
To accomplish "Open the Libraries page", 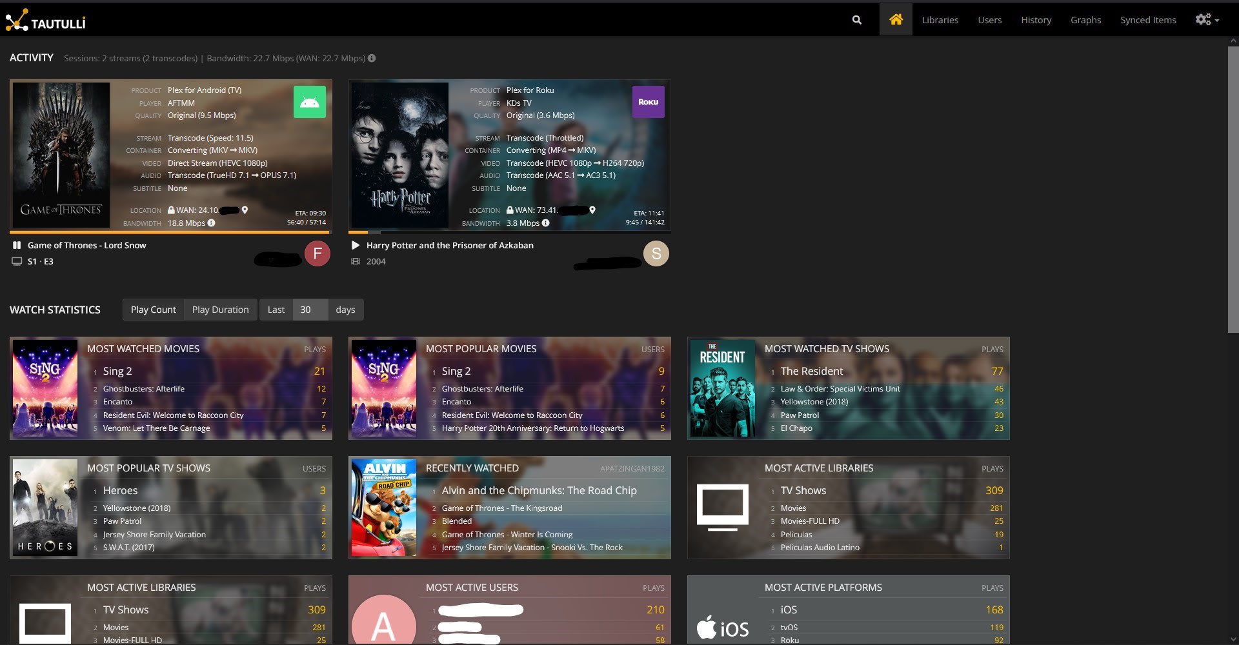I will coord(940,19).
